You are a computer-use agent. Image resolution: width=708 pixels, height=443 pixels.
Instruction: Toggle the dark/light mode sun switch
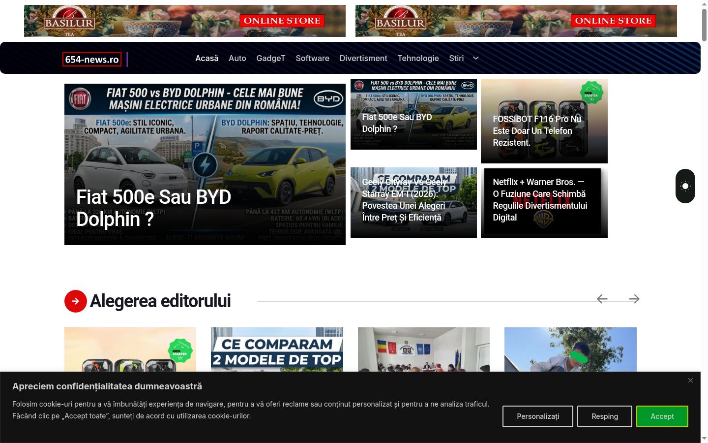coord(685,186)
